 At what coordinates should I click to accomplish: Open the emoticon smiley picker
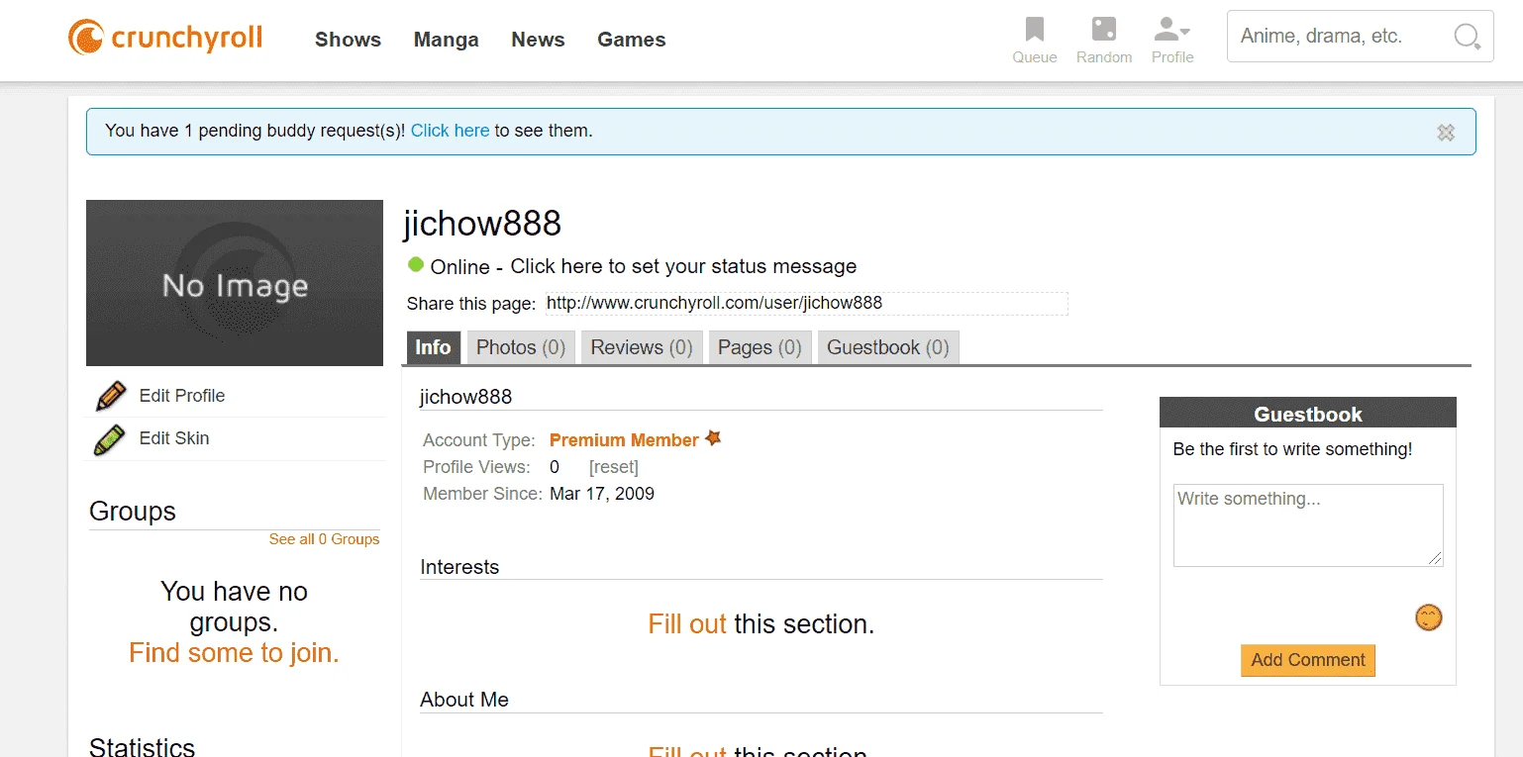(x=1428, y=618)
